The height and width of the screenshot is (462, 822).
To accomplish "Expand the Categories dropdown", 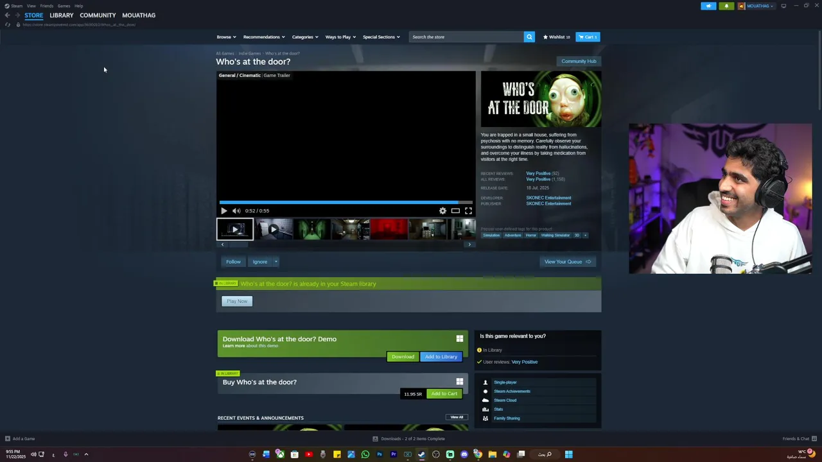I will coord(305,37).
